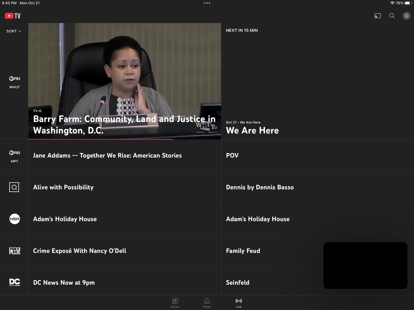Watch Alive with Possibility
414x310 pixels.
63,187
